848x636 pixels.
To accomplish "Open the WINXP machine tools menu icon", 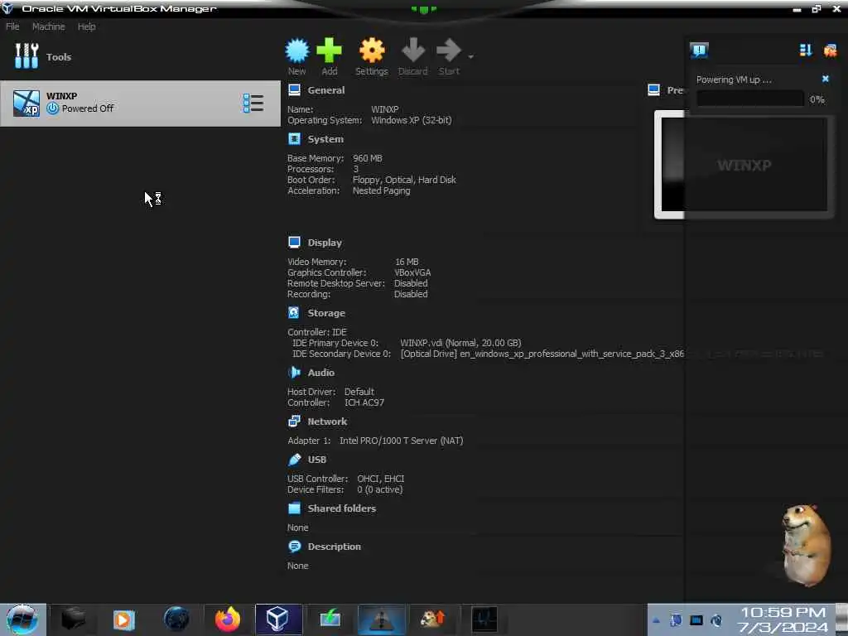I will point(253,103).
